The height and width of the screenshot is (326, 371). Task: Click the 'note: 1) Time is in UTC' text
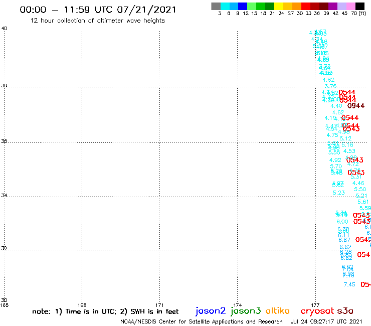point(74,311)
